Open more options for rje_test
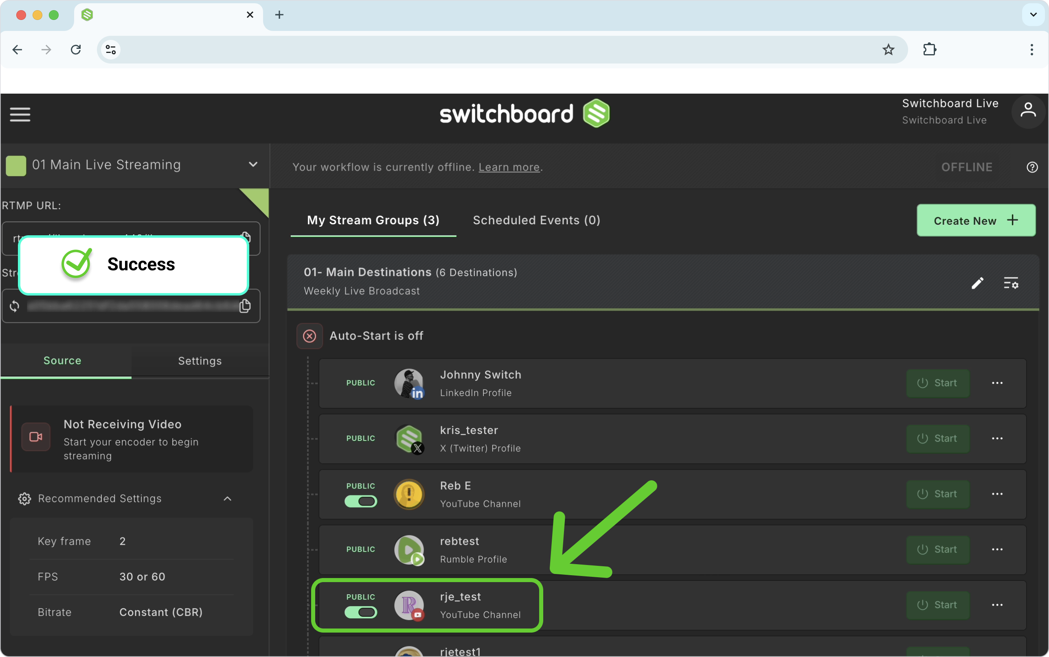This screenshot has height=657, width=1049. coord(997,605)
